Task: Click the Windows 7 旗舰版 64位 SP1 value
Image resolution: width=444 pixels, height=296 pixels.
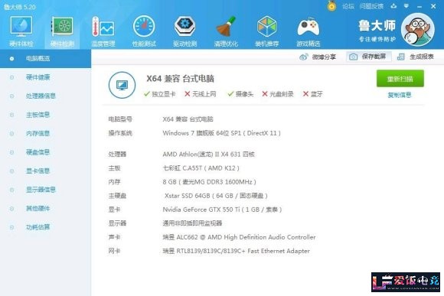Action: coord(221,133)
